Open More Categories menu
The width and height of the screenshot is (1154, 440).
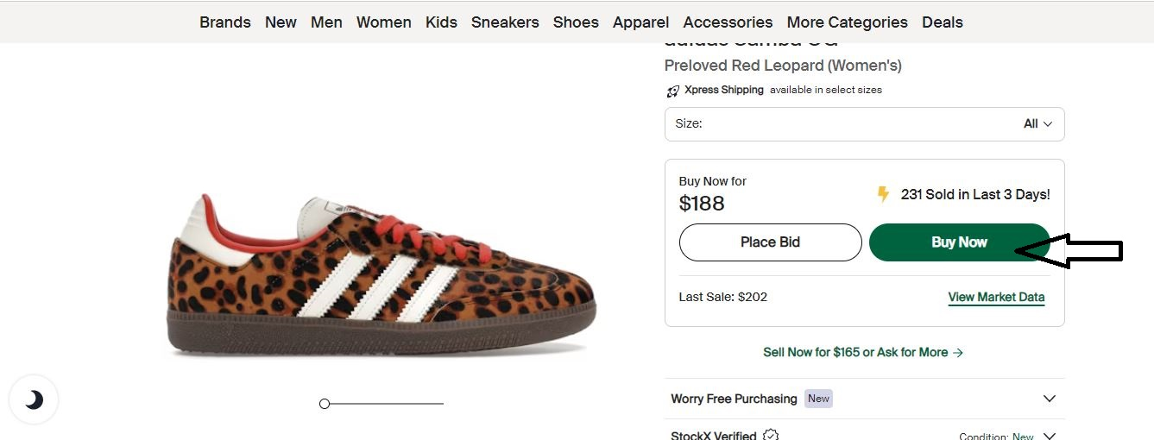coord(847,22)
